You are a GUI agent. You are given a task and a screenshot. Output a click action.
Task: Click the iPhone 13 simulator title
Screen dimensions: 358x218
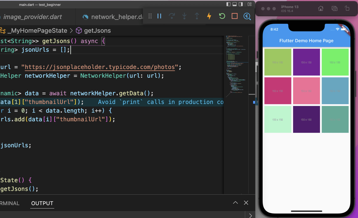(289, 7)
